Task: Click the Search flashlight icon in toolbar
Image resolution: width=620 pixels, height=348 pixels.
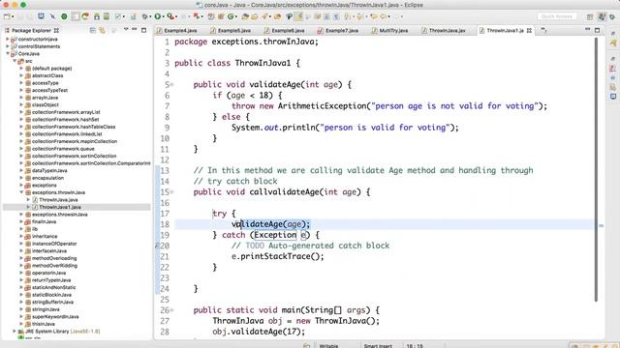Action: (264, 16)
